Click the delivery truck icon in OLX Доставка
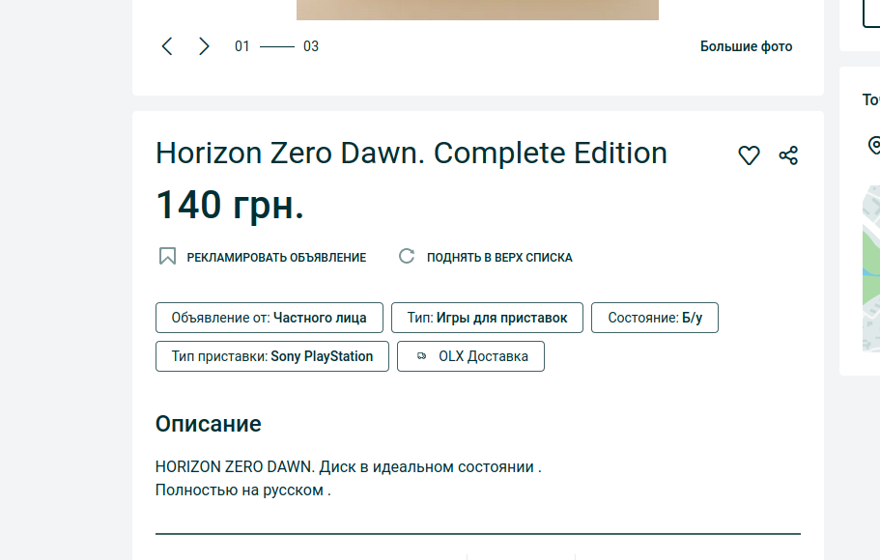This screenshot has width=880, height=560. point(421,356)
